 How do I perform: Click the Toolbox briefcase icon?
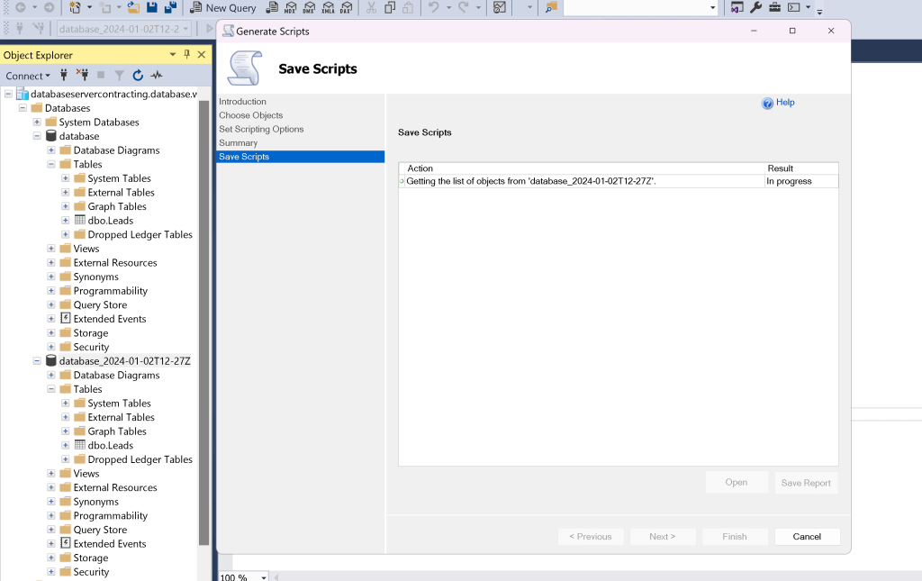[775, 7]
